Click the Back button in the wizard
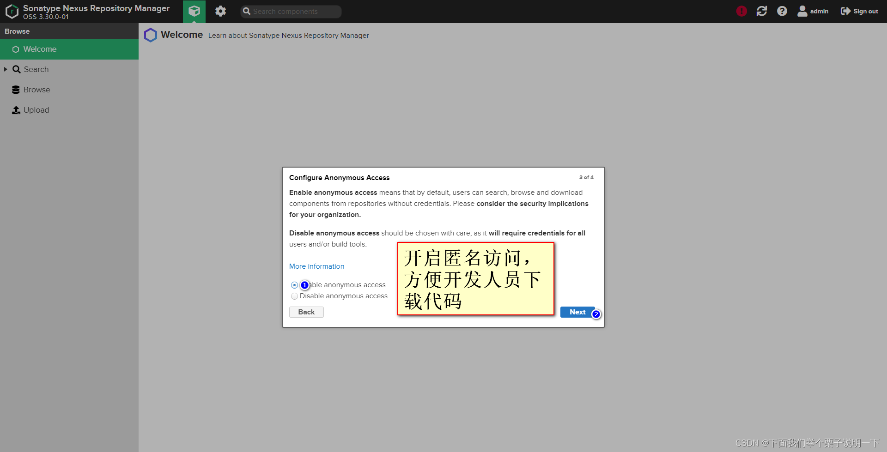The image size is (887, 452). coord(306,312)
